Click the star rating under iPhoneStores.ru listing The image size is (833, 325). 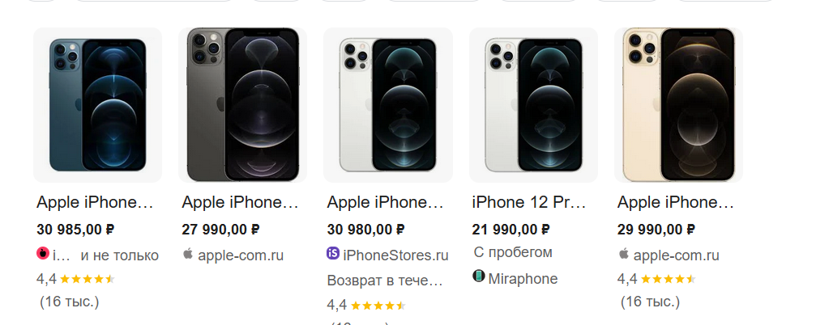pos(378,306)
